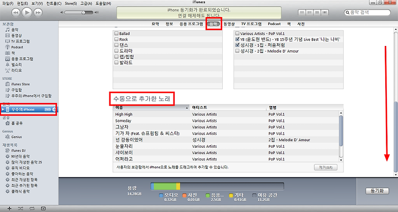
Task: Sort songs by the 이름 column
Action: [x=151, y=107]
